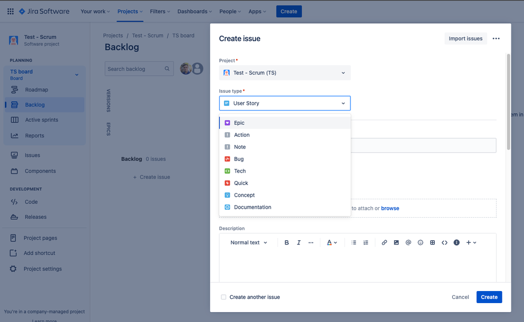The height and width of the screenshot is (322, 524).
Task: Click the search magnifier in backlog search
Action: point(167,69)
